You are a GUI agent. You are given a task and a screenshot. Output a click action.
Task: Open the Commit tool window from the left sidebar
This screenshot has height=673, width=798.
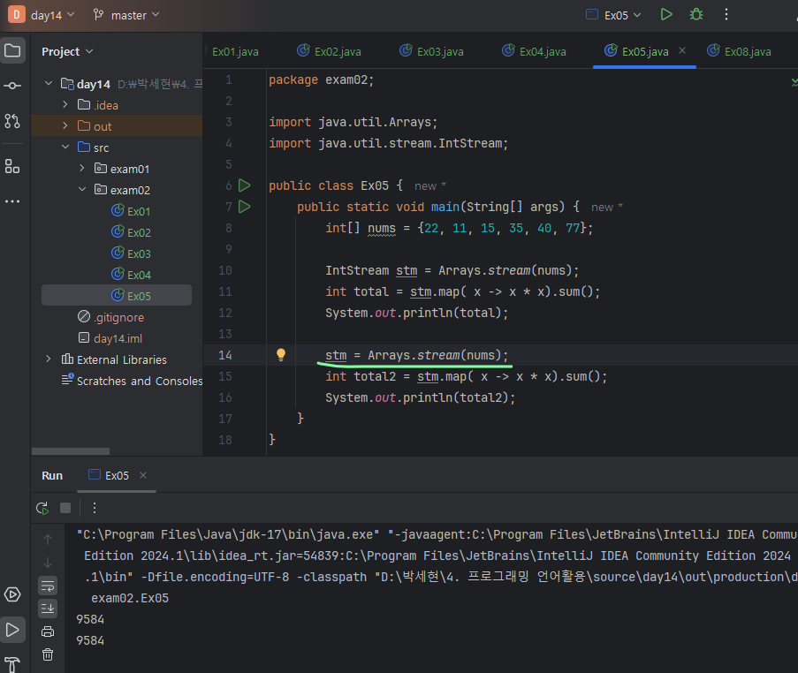pyautogui.click(x=12, y=86)
